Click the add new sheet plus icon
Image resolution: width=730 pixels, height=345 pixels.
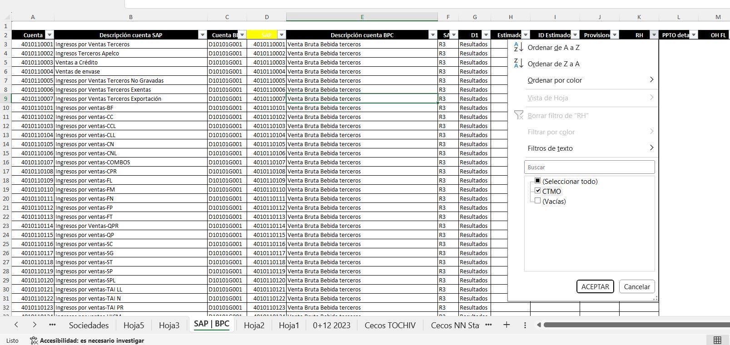tap(507, 325)
